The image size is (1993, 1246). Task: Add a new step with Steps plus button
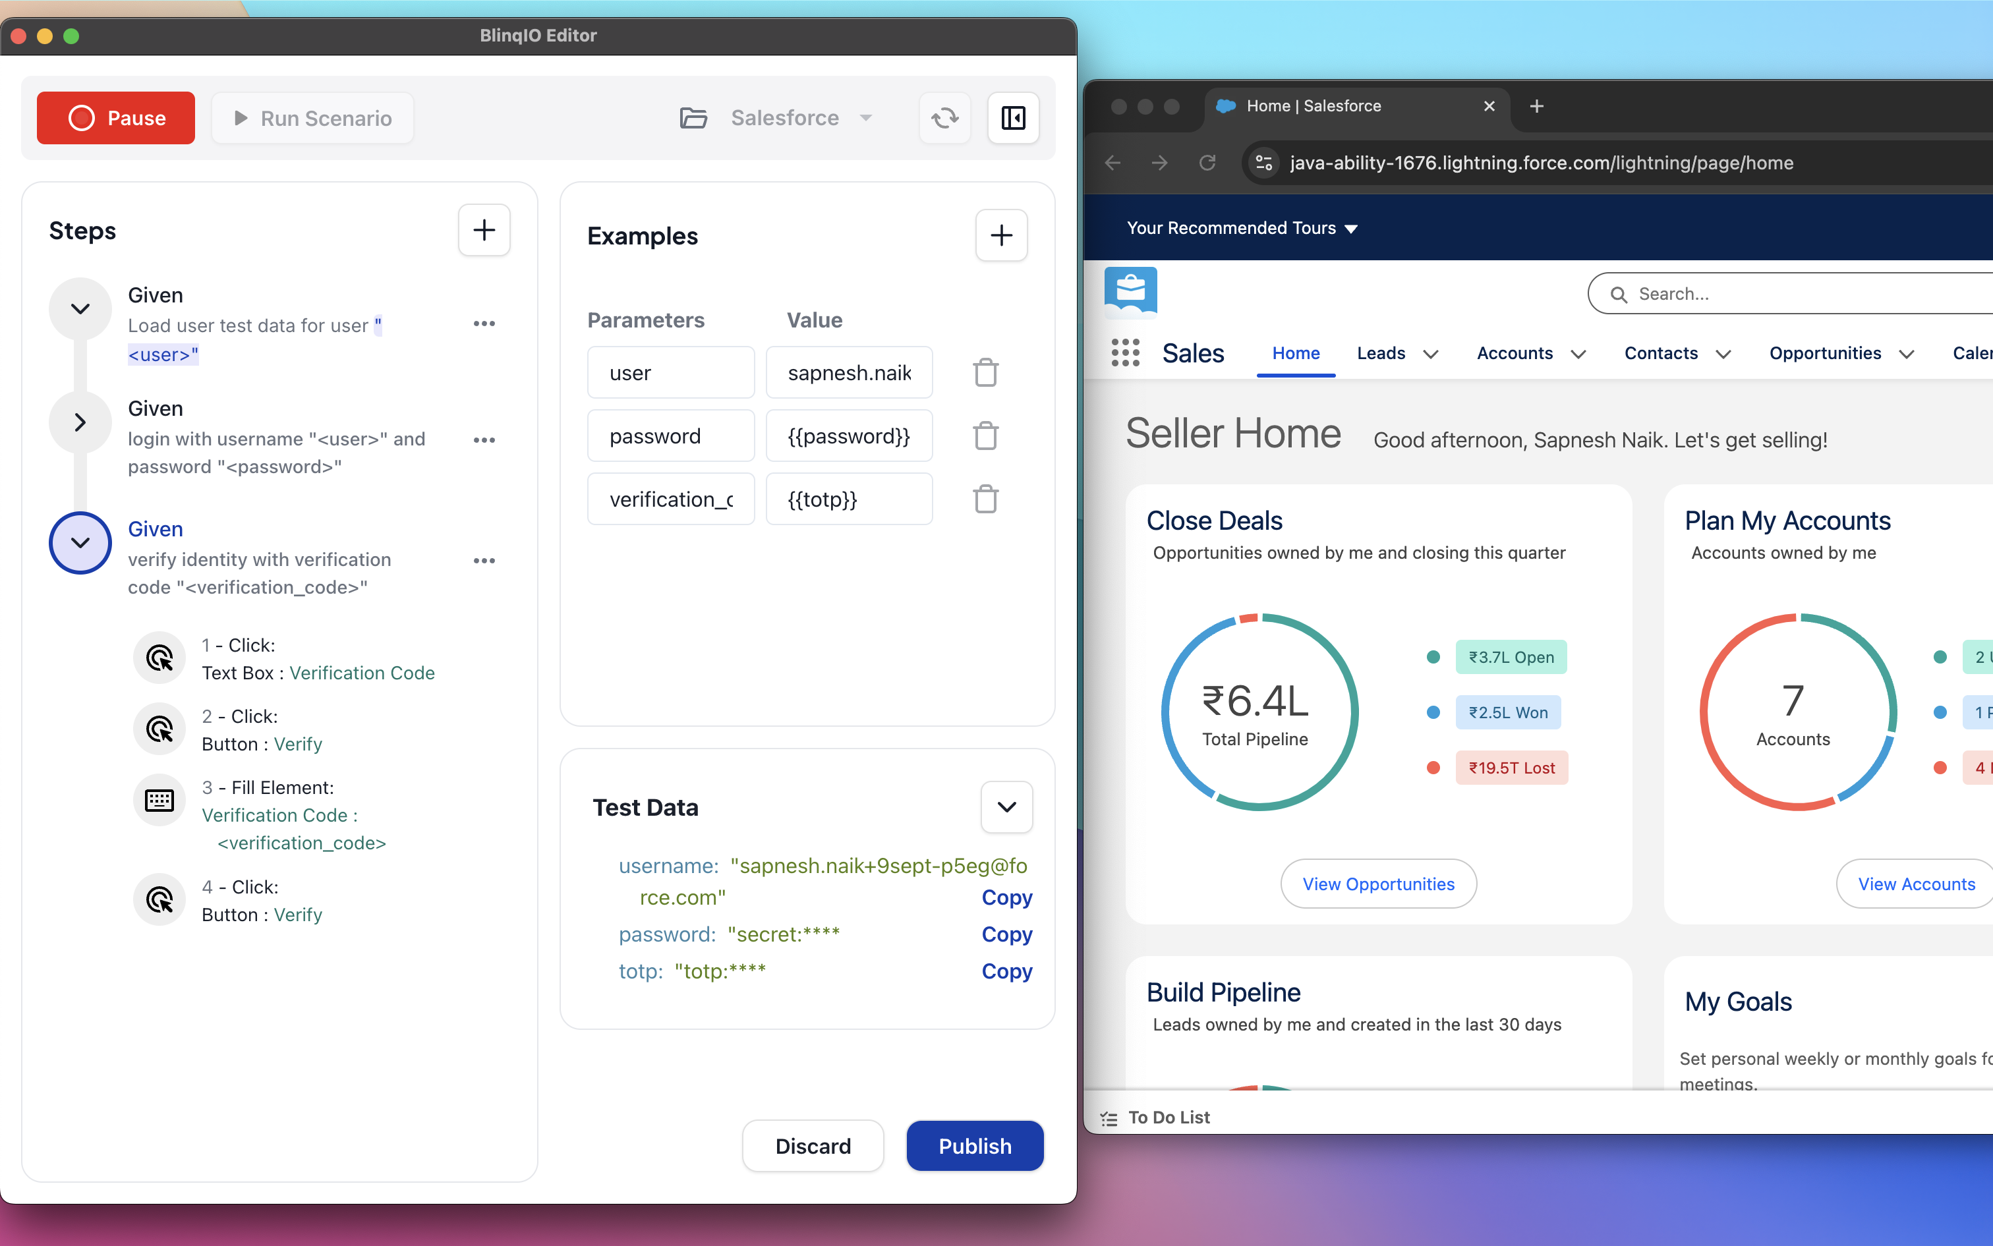(484, 230)
